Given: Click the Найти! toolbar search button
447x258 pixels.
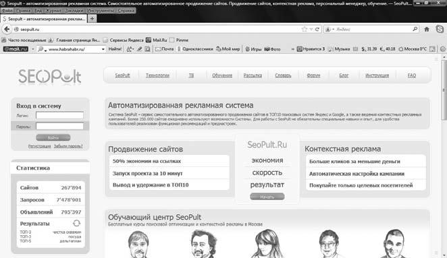Looking at the screenshot, I should pyautogui.click(x=115, y=49).
